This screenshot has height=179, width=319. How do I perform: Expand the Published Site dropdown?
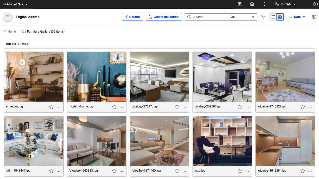click(x=15, y=4)
